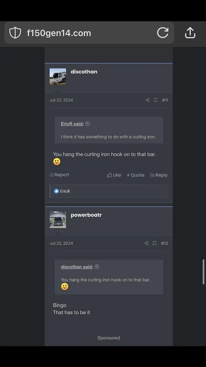This screenshot has width=206, height=367.
Task: Bookmark post #12
Action: pyautogui.click(x=154, y=243)
